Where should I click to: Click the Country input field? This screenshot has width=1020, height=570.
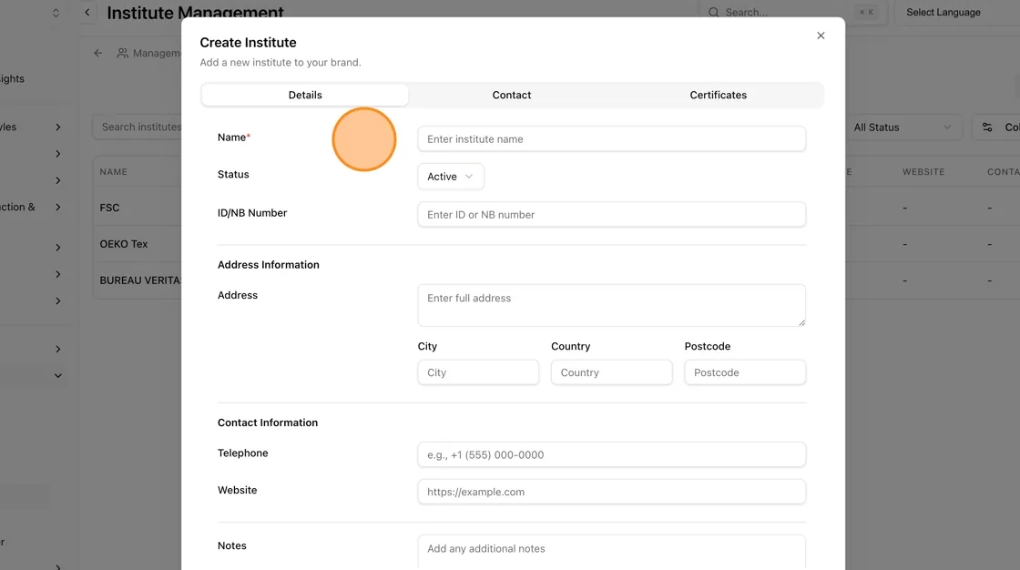611,372
